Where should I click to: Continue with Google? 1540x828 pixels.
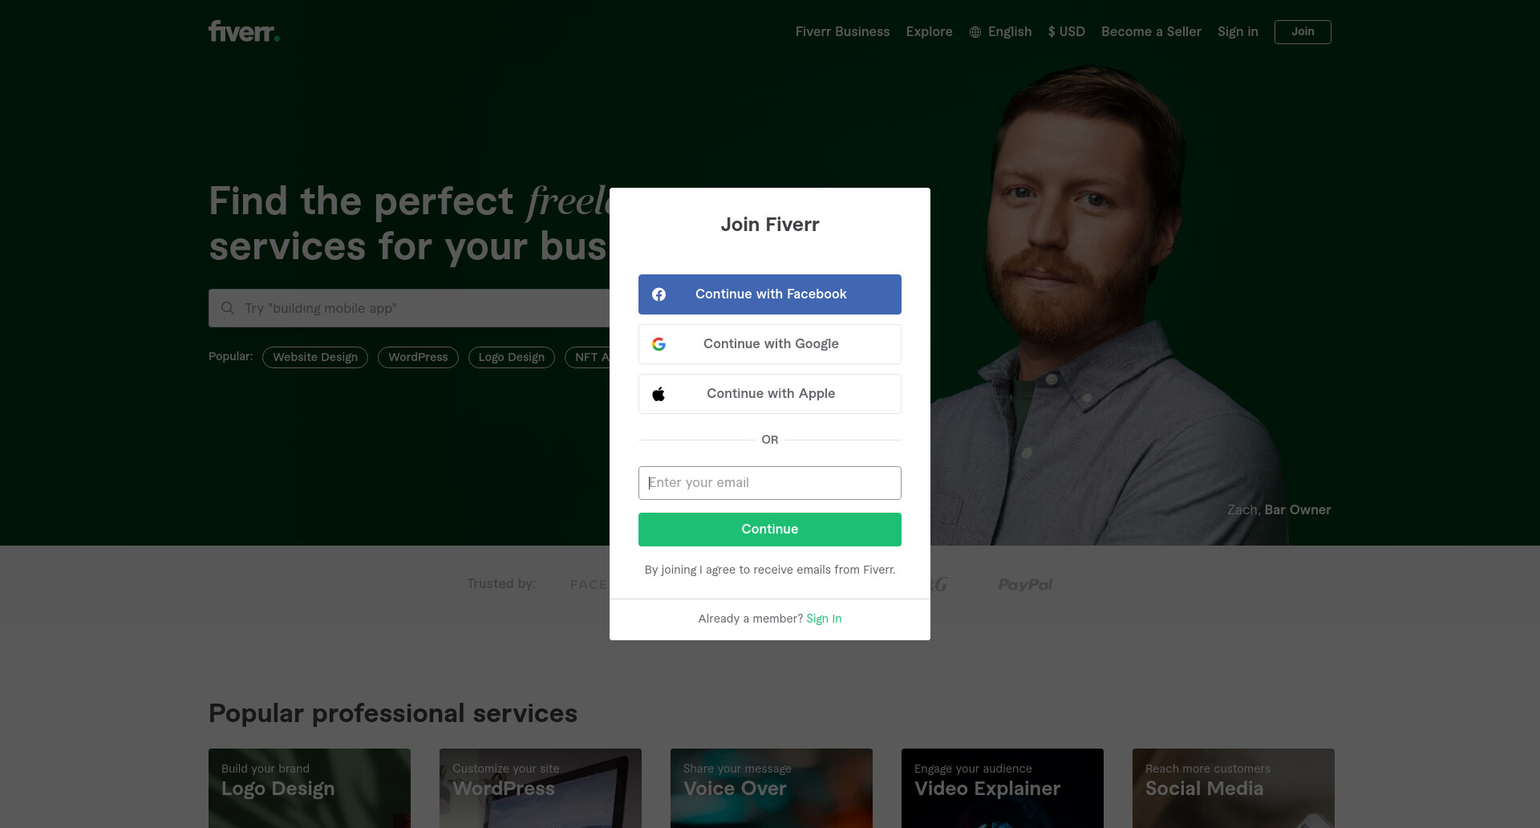770,344
